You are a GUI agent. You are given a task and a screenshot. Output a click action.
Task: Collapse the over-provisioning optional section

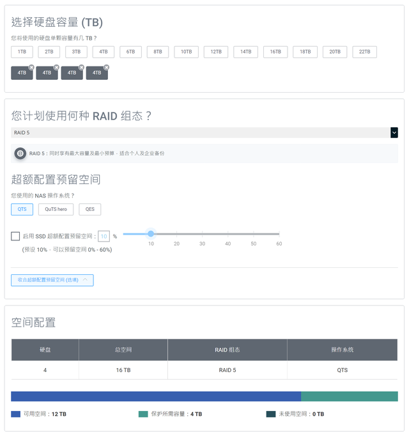(x=52, y=280)
